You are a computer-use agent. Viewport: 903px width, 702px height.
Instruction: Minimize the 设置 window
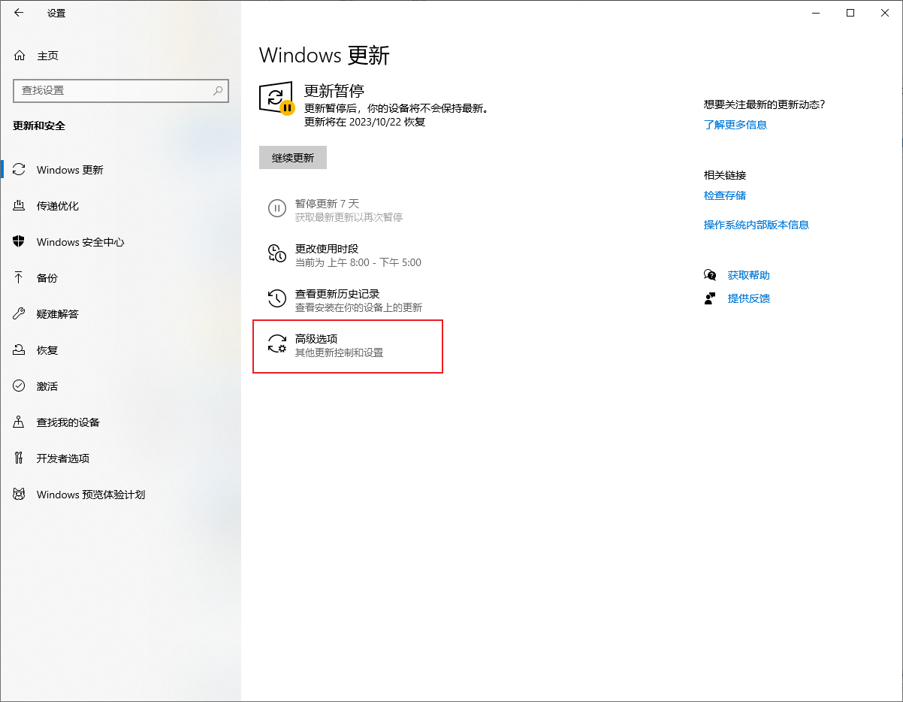[x=816, y=13]
